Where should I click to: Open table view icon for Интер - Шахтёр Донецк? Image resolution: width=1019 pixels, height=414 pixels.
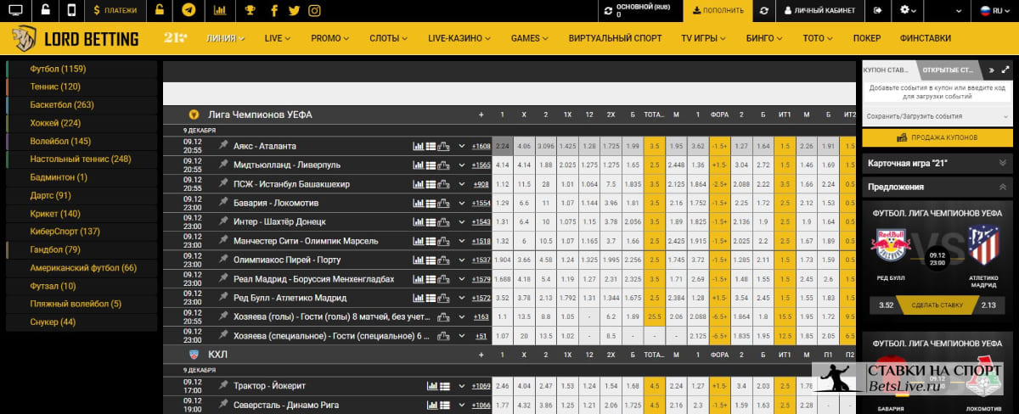coord(431,221)
